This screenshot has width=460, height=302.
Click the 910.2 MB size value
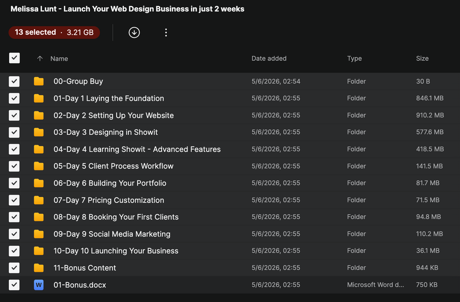click(x=430, y=115)
